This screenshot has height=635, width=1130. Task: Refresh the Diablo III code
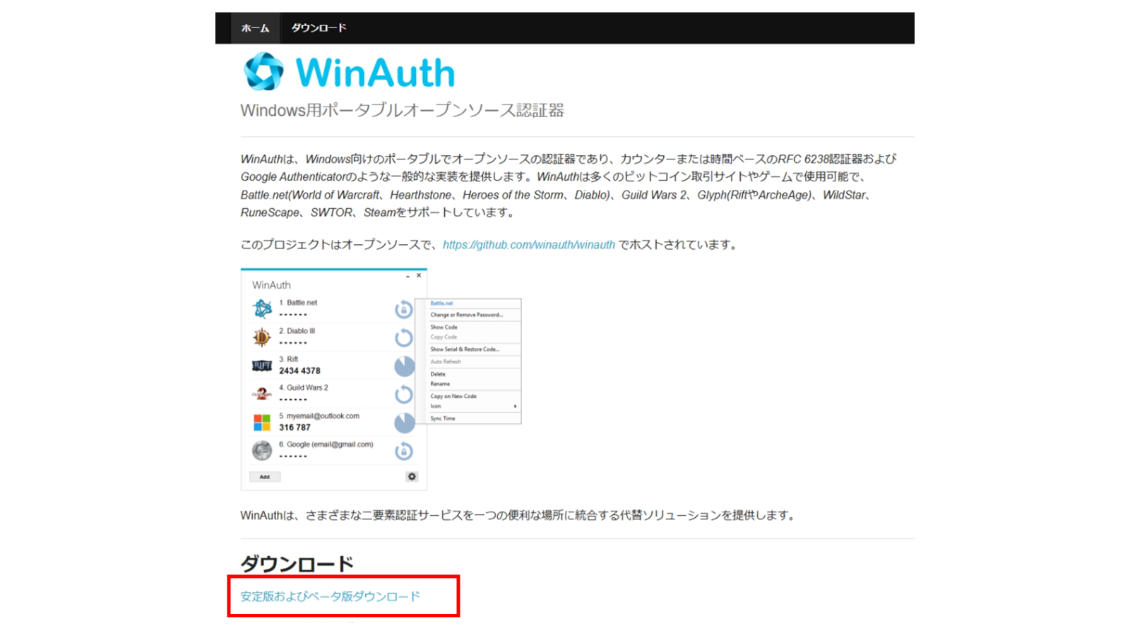404,338
